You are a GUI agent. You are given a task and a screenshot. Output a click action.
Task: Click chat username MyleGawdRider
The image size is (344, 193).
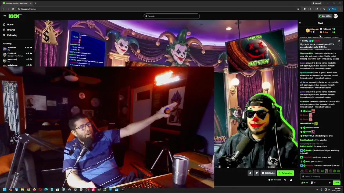pos(307,53)
